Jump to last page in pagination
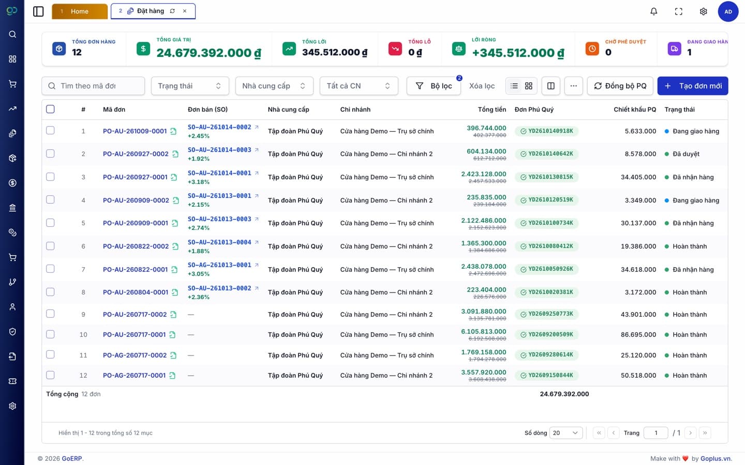Viewport: 745px width, 465px height. [705, 433]
